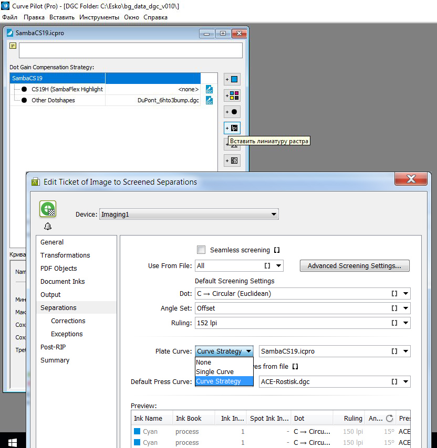The width and height of the screenshot is (437, 448).
Task: Click Advanced Screening Settings button
Action: pyautogui.click(x=355, y=266)
